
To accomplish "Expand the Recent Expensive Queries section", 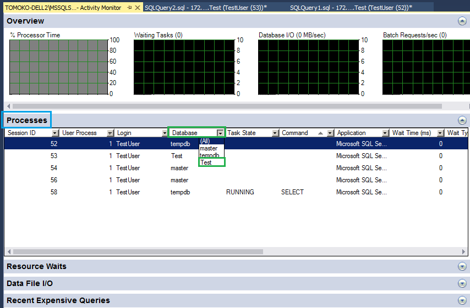I will (462, 300).
